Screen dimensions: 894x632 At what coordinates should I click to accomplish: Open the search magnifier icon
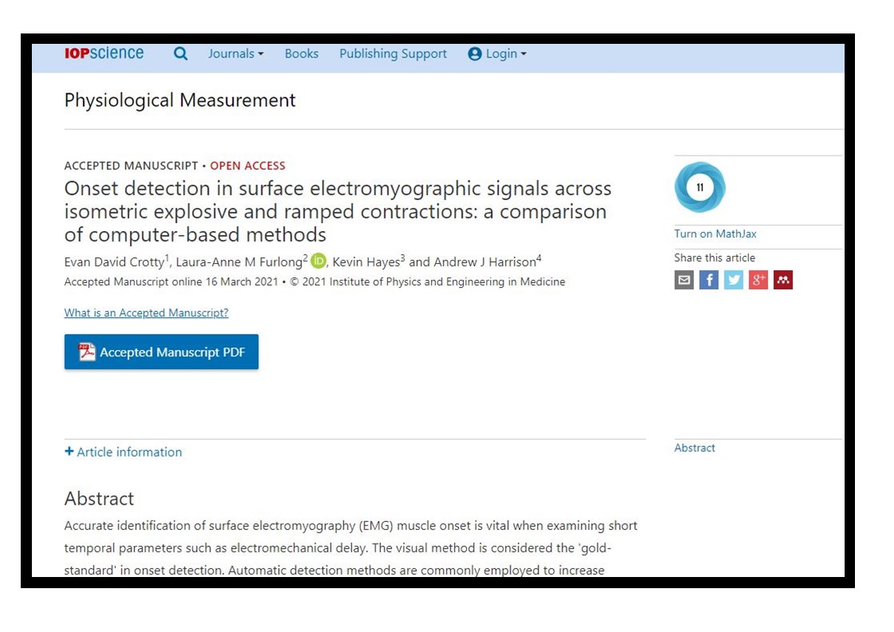point(180,53)
